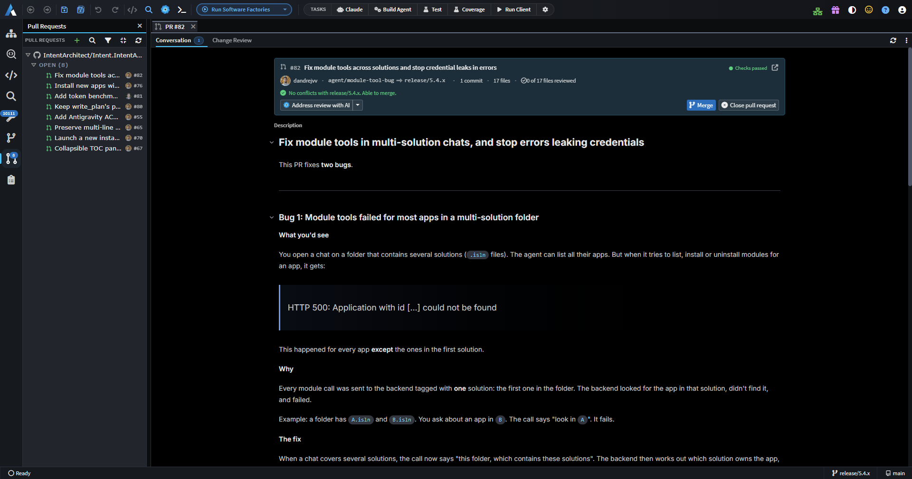Open the Claude task menu item

(350, 9)
